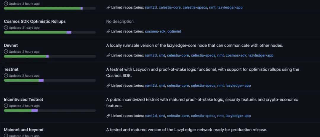Open the Mainnet and beyond milestone
This screenshot has height=137, width=320.
[24, 130]
